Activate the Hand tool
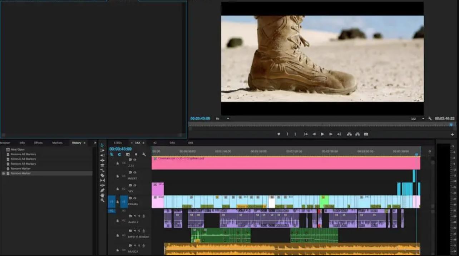Image resolution: width=459 pixels, height=256 pixels. tap(102, 195)
